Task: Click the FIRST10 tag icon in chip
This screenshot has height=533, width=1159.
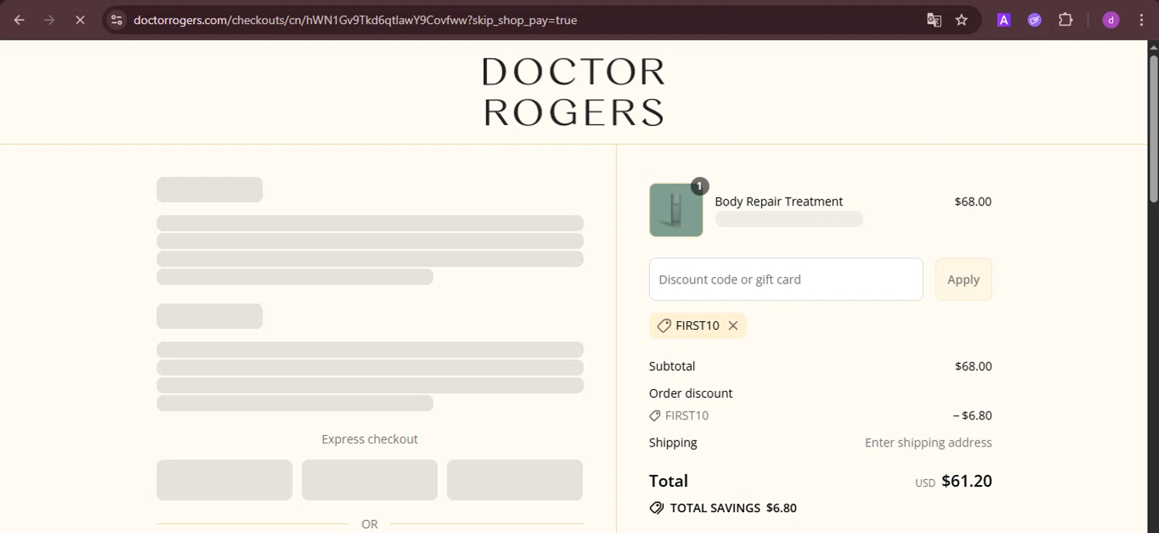Action: pyautogui.click(x=664, y=326)
